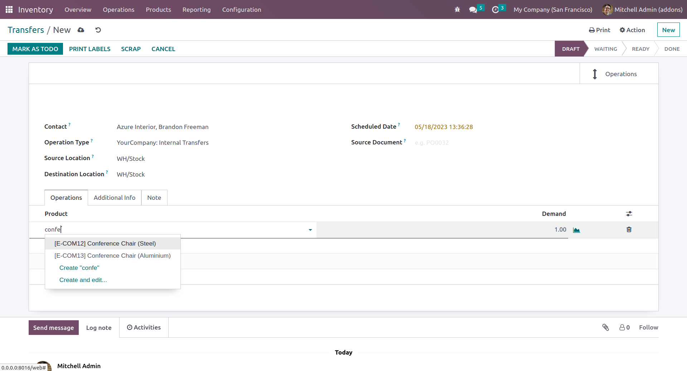The height and width of the screenshot is (371, 687).
Task: Save manually with the cloud icon
Action: (81, 30)
